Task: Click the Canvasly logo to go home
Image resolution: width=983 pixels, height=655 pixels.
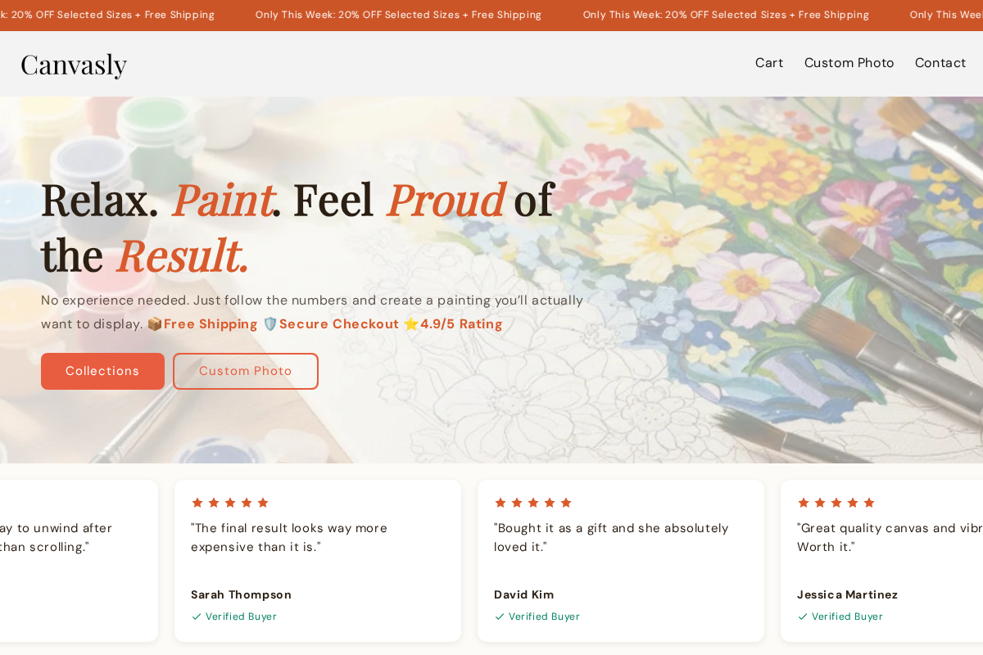Action: 74,64
